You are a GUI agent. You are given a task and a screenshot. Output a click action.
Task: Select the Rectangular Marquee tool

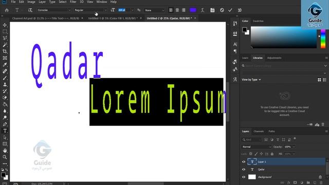tap(5, 32)
